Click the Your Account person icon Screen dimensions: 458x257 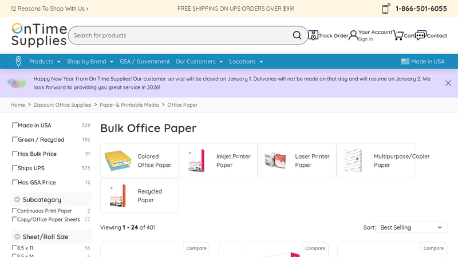(353, 35)
